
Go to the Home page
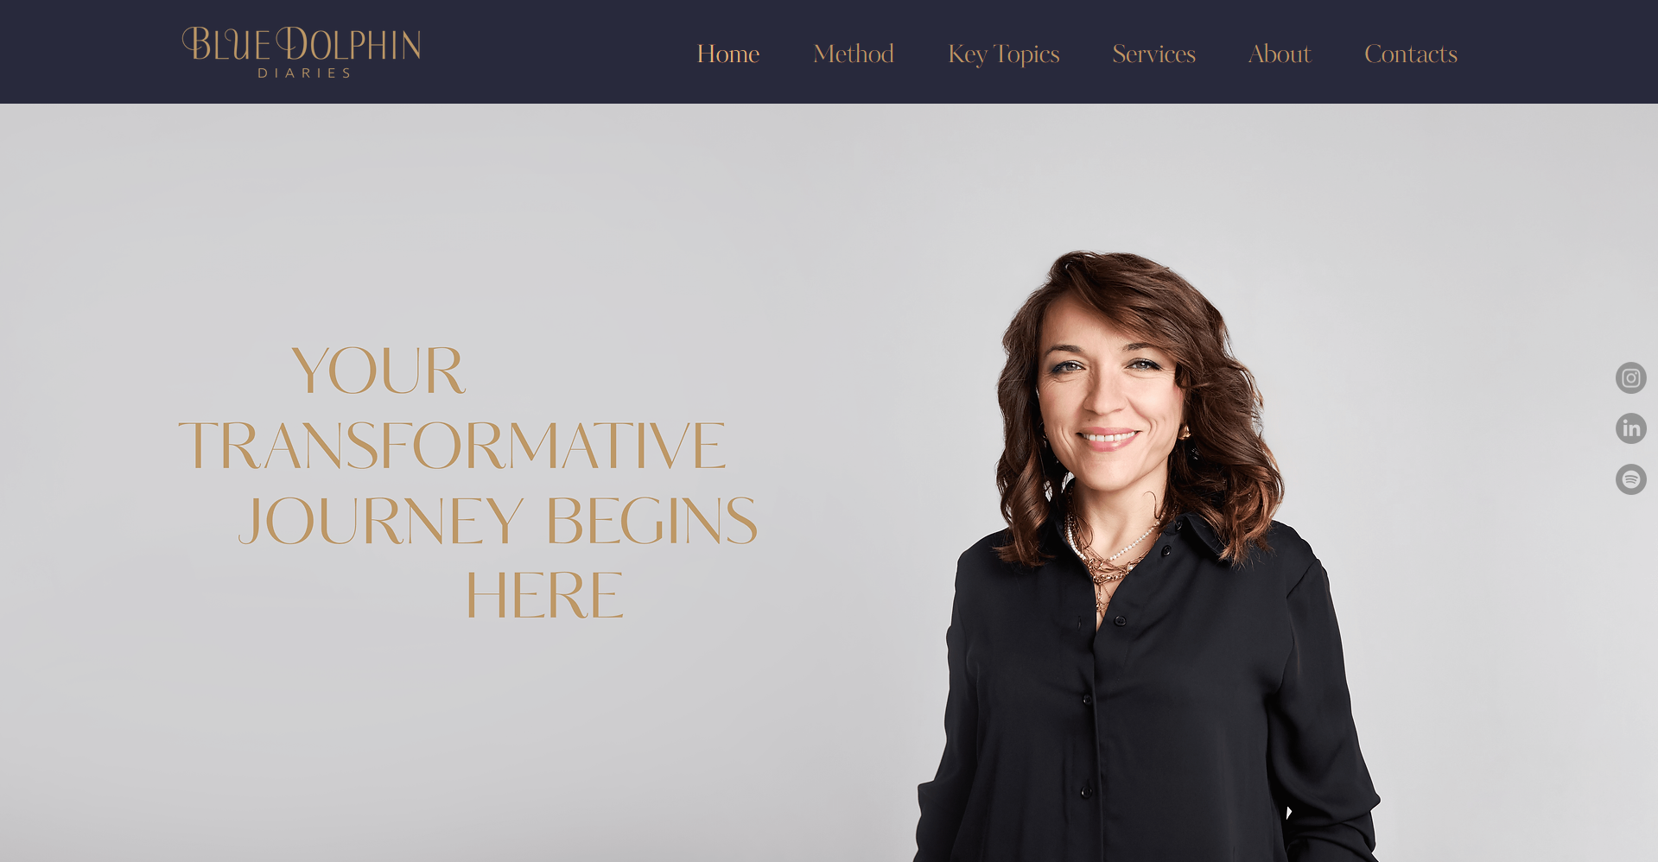[x=727, y=54]
